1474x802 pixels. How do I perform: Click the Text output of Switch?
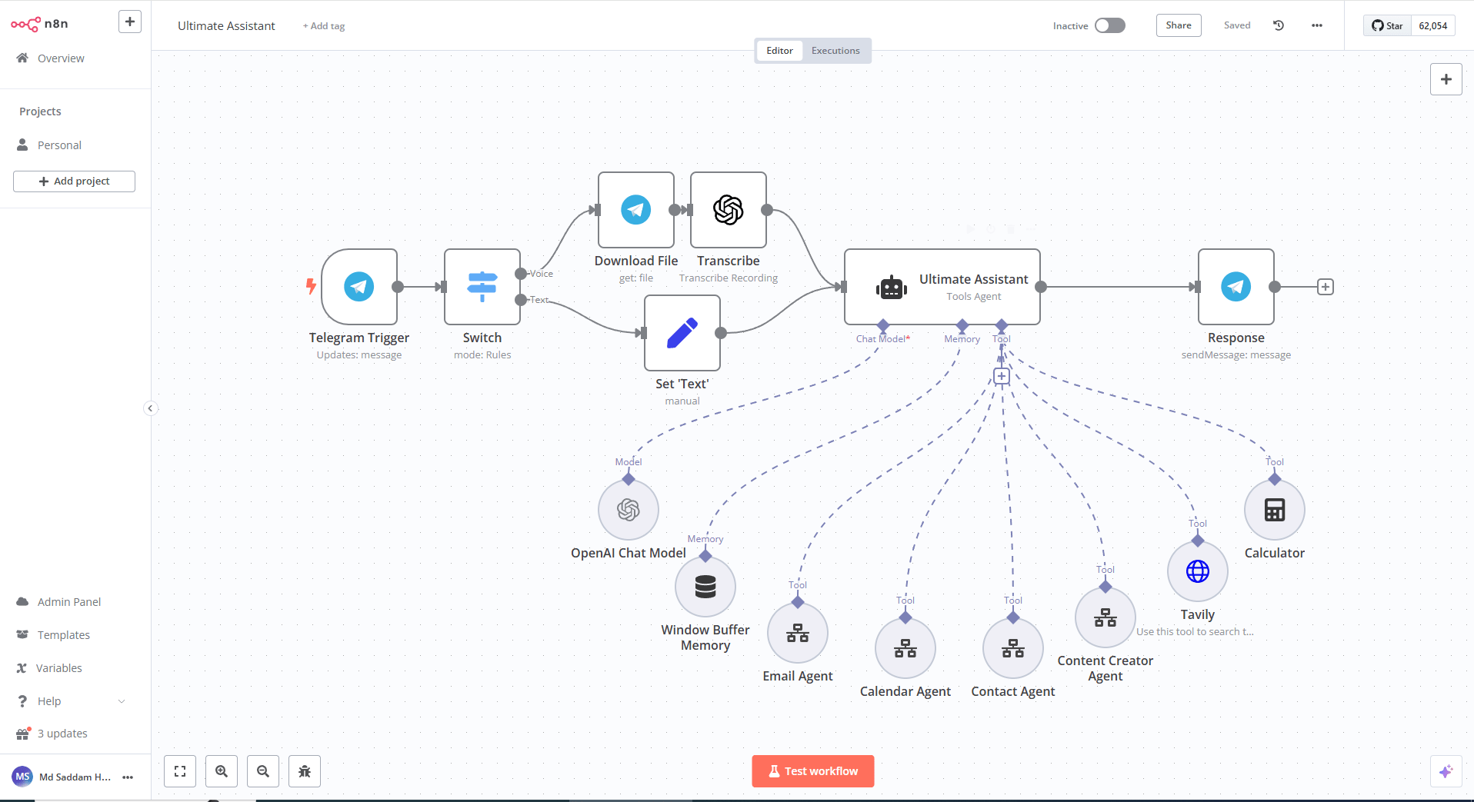(x=521, y=300)
